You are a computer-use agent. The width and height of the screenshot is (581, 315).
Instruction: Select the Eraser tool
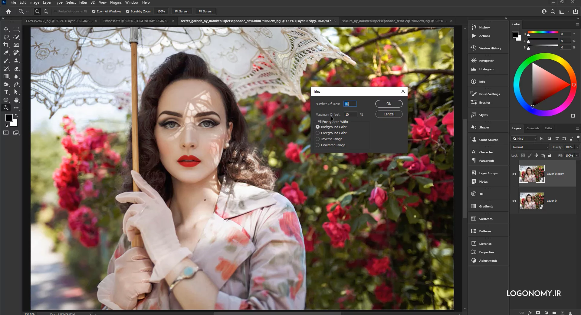16,68
